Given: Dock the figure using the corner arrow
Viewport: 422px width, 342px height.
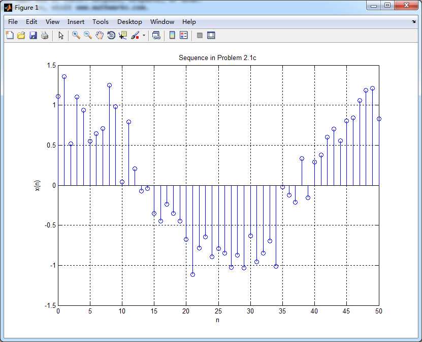Looking at the screenshot, I should coord(414,21).
